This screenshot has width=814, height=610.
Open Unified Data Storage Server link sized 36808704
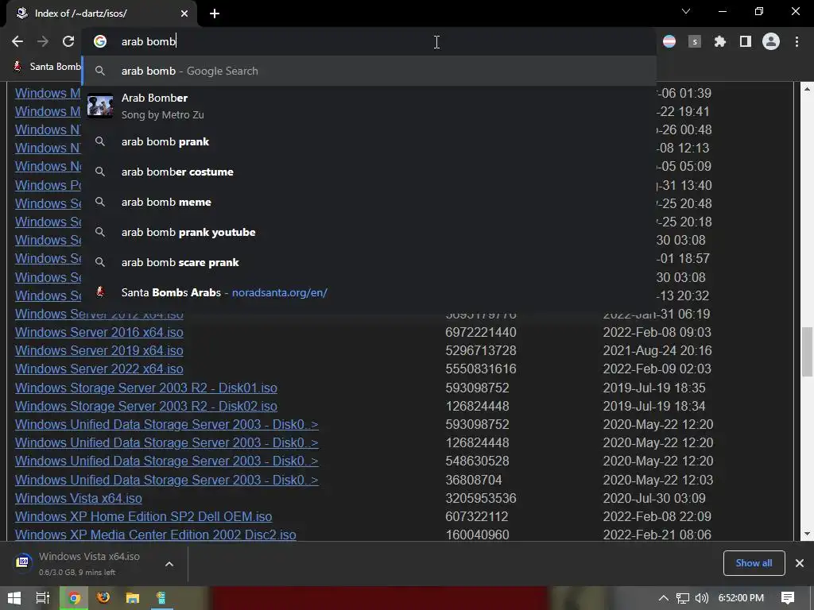[x=167, y=480]
